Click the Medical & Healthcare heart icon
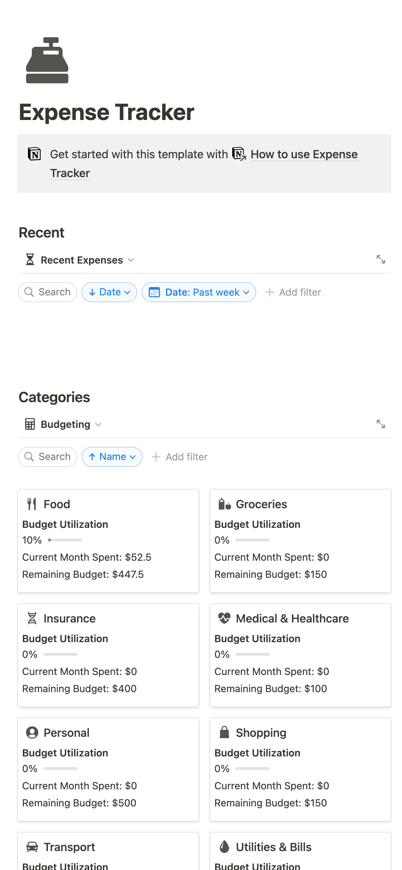 click(x=224, y=618)
